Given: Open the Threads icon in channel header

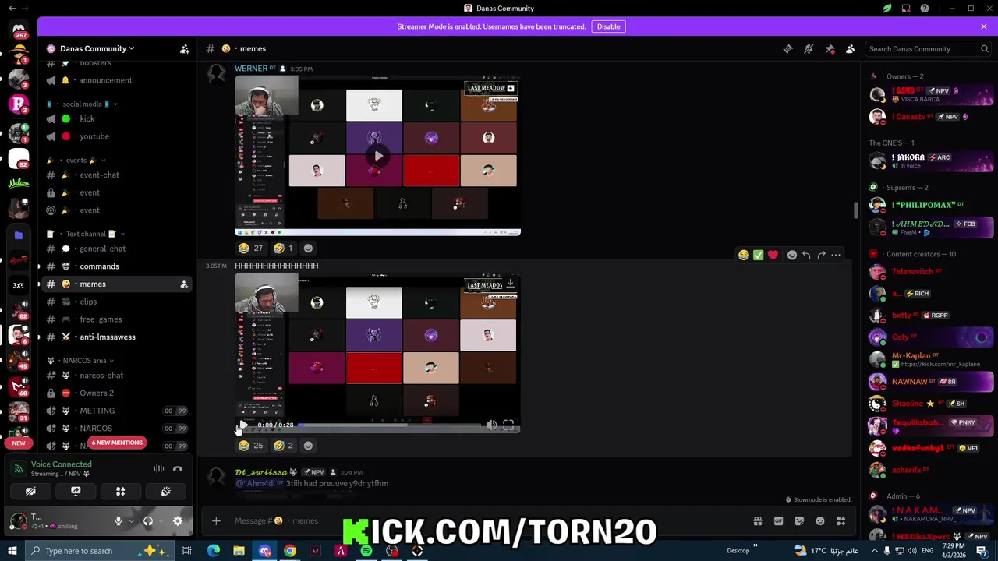Looking at the screenshot, I should tap(787, 48).
